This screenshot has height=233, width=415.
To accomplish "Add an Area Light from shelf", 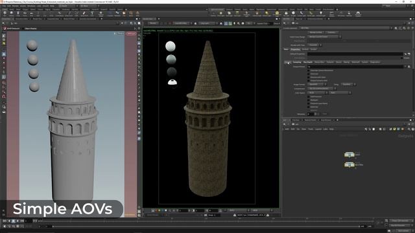I will tap(237, 14).
